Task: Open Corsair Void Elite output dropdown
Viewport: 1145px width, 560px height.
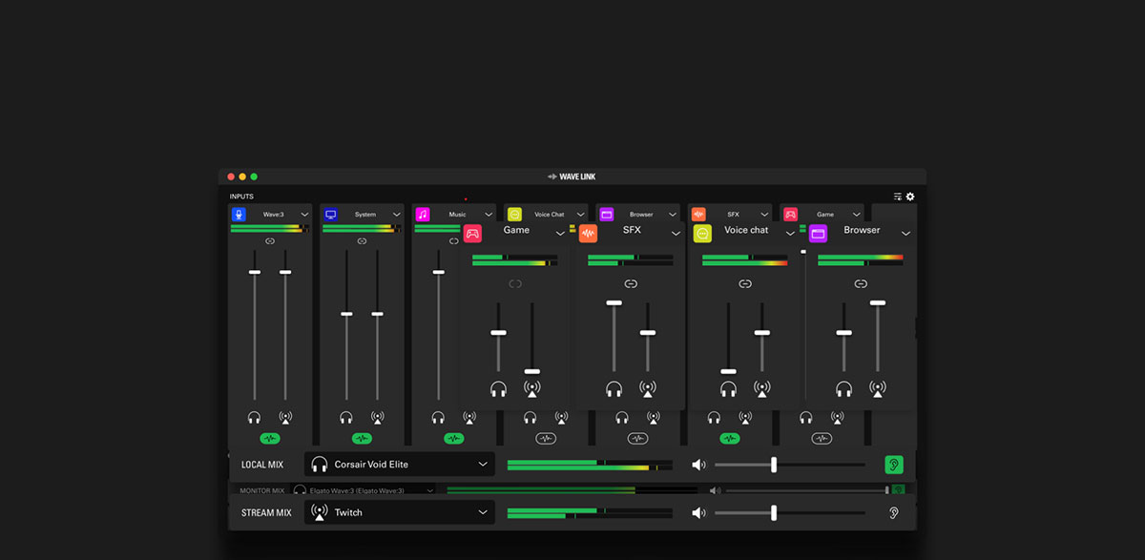Action: click(483, 465)
